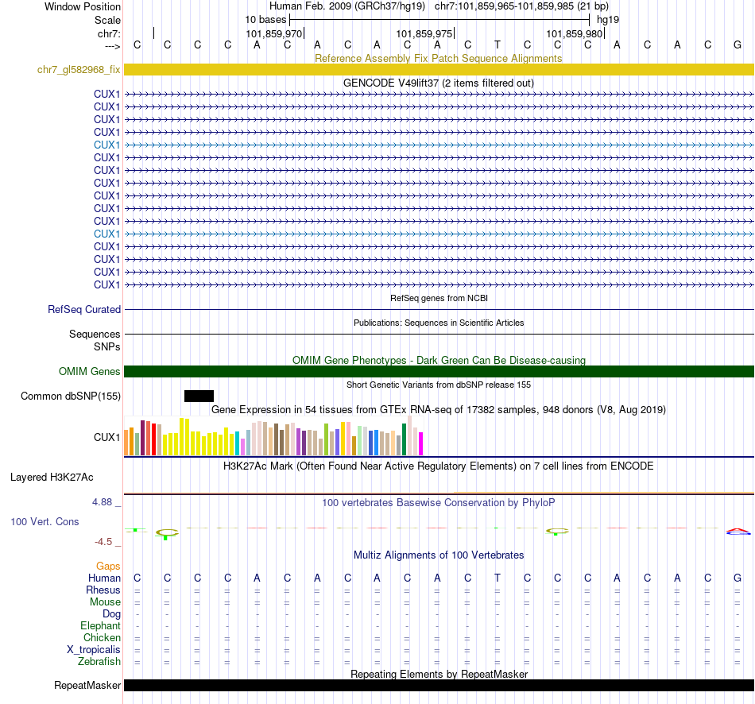This screenshot has height=704, width=755.
Task: Click the X_tropicalis species label
Action: [94, 650]
